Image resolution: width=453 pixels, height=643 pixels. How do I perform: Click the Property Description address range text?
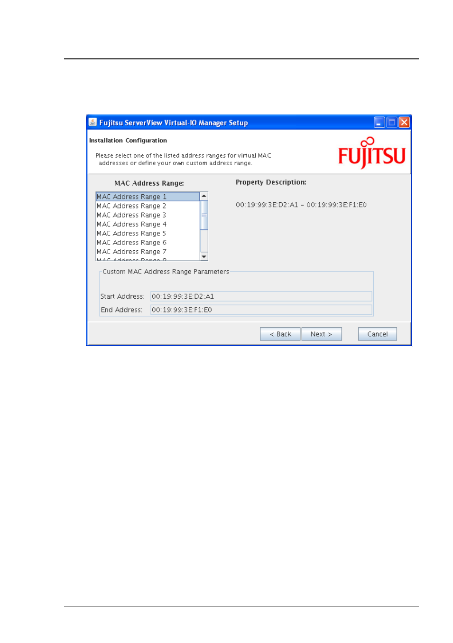coord(301,205)
